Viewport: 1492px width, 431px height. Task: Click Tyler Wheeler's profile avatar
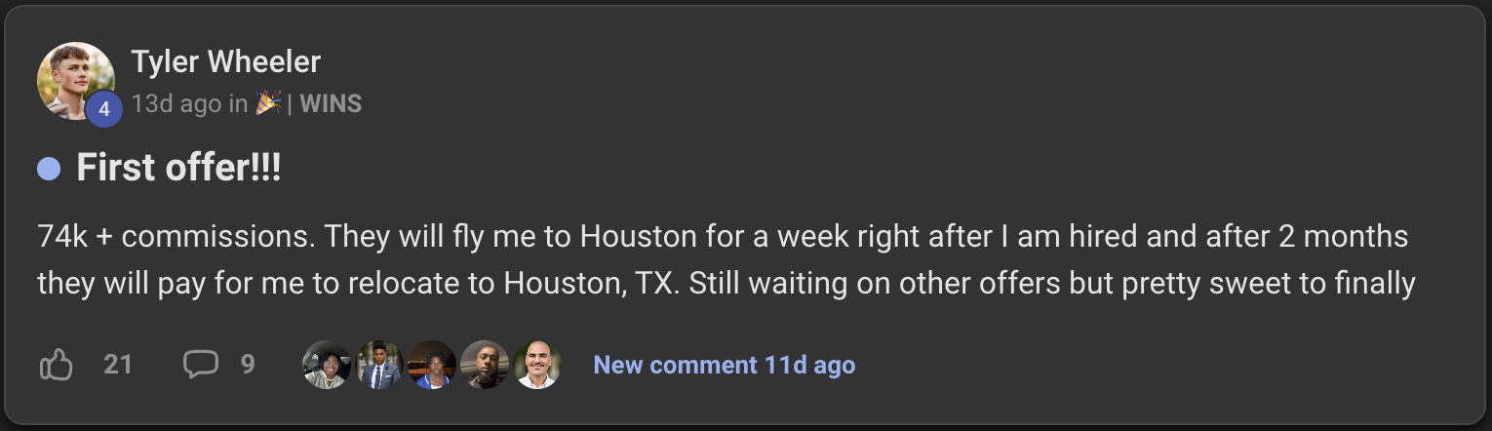point(74,80)
